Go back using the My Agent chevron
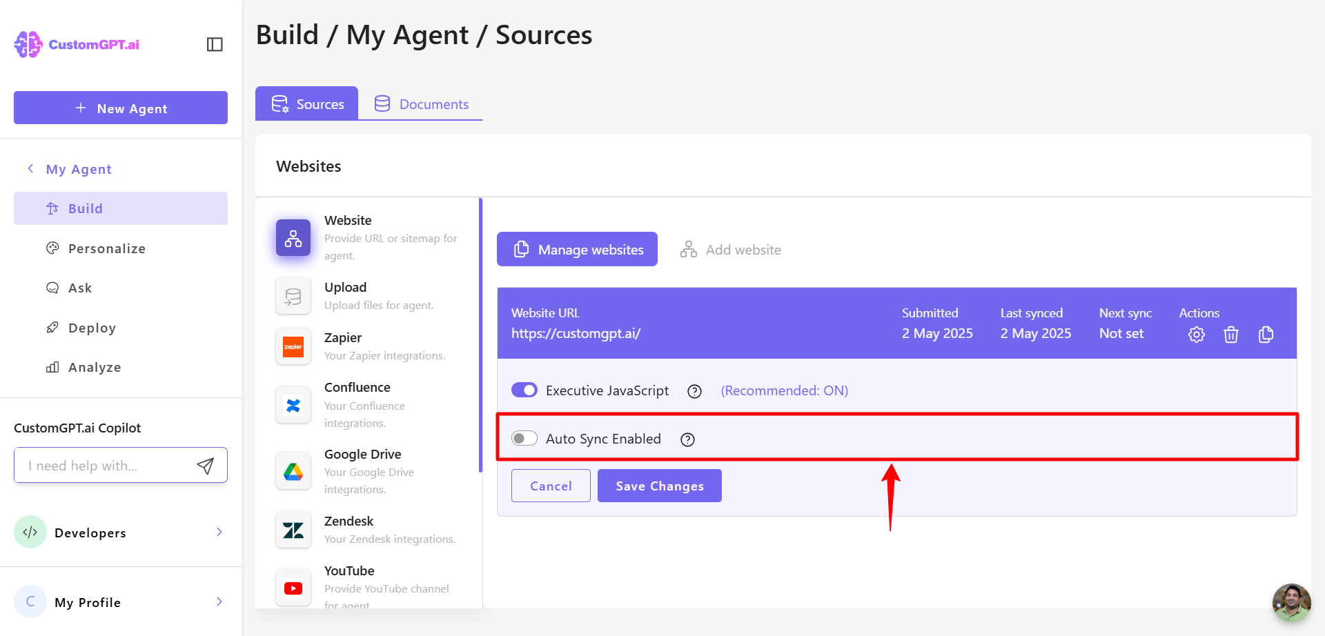The image size is (1325, 636). (x=30, y=168)
